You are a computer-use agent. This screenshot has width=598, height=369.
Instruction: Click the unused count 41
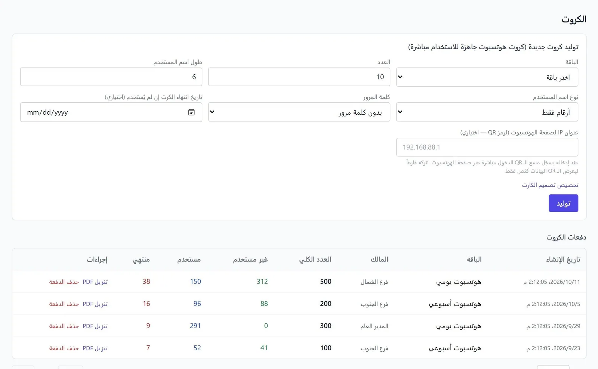click(264, 348)
